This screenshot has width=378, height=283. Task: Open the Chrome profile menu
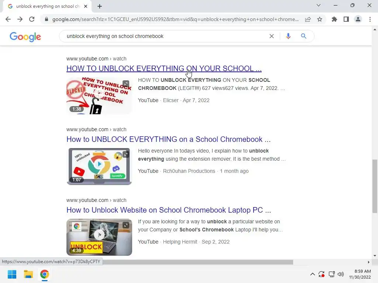tap(358, 19)
